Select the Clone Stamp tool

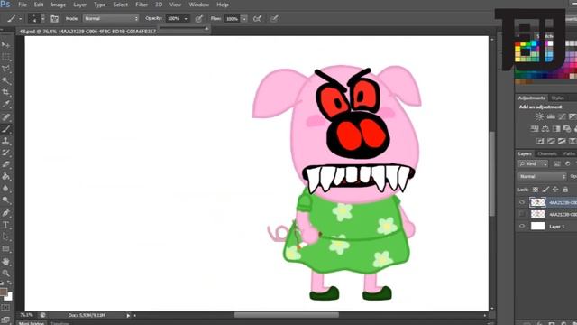[x=6, y=141]
